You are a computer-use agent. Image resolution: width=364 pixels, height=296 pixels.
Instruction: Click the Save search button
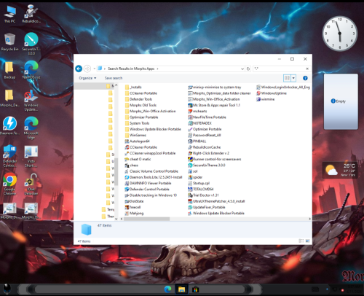tap(114, 78)
